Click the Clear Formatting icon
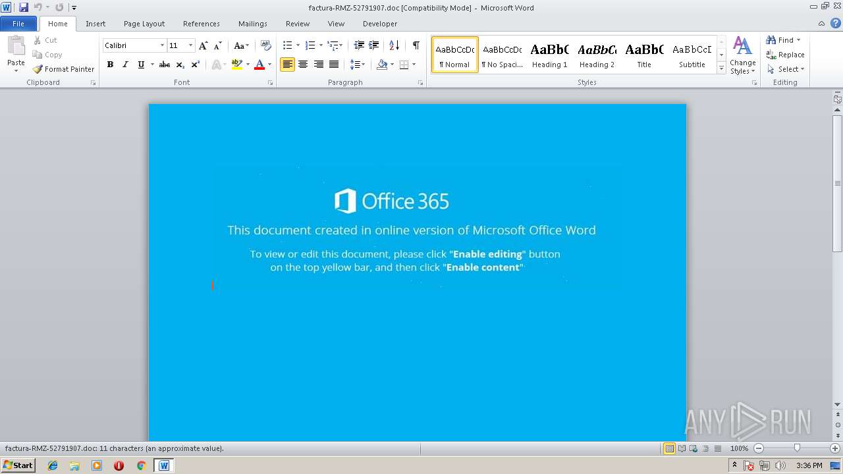 tap(266, 45)
